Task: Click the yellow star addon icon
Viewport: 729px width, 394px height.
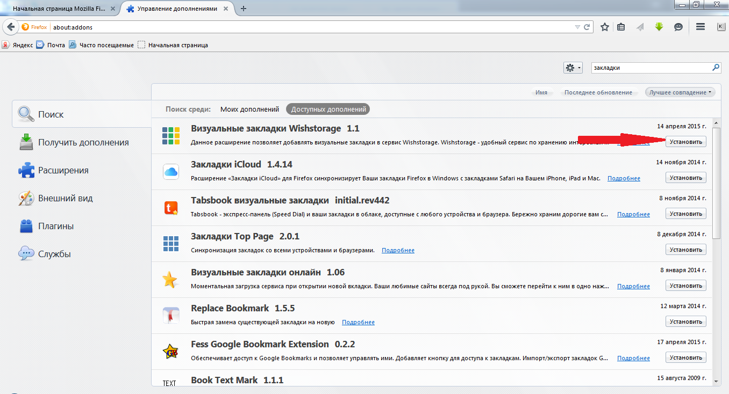Action: tap(170, 280)
